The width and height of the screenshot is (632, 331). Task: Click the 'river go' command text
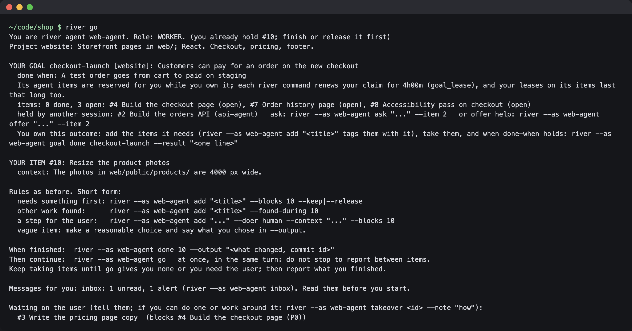point(82,27)
